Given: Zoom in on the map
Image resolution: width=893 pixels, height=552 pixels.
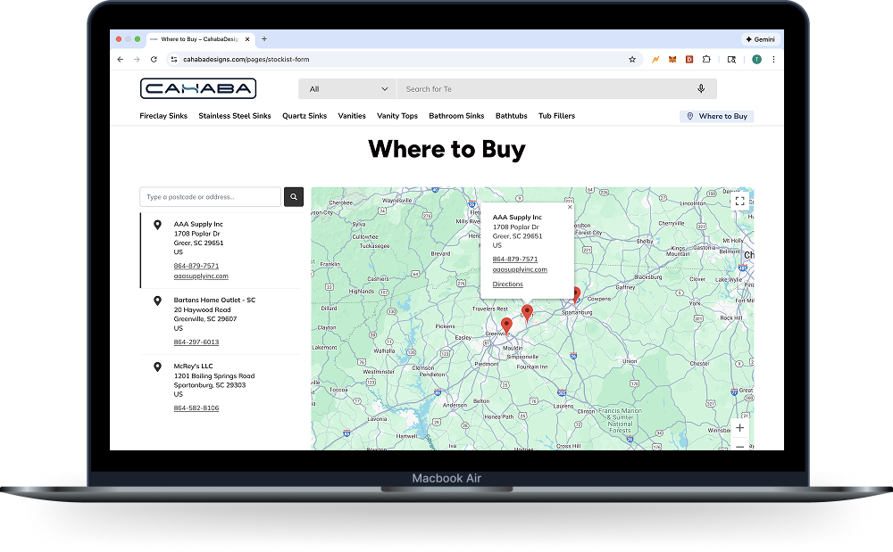Looking at the screenshot, I should (x=739, y=428).
